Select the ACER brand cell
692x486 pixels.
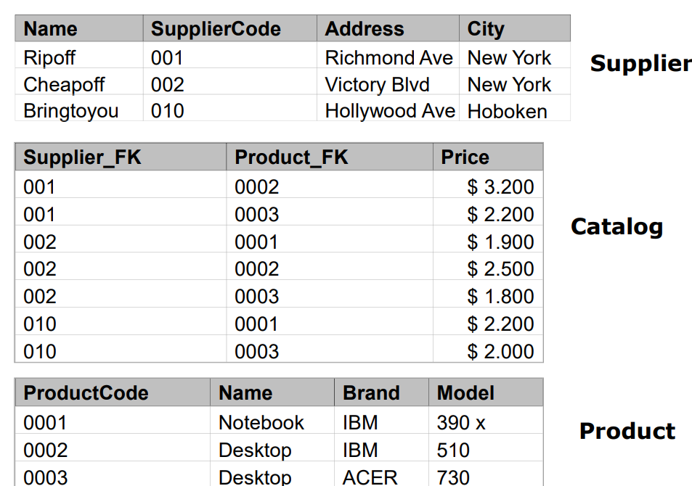point(381,474)
